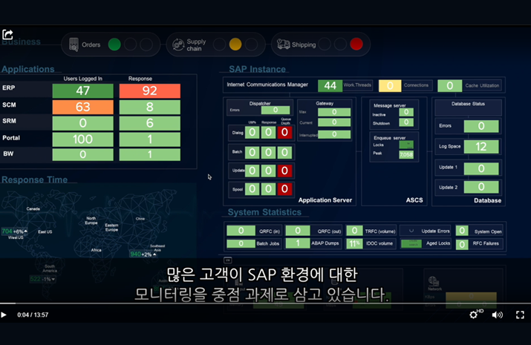Click Database Errors value
531x345 pixels.
pyautogui.click(x=481, y=126)
